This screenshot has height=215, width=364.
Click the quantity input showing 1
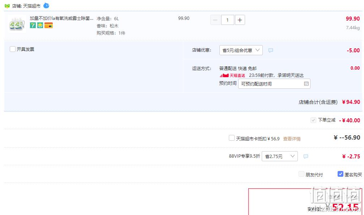(227, 20)
